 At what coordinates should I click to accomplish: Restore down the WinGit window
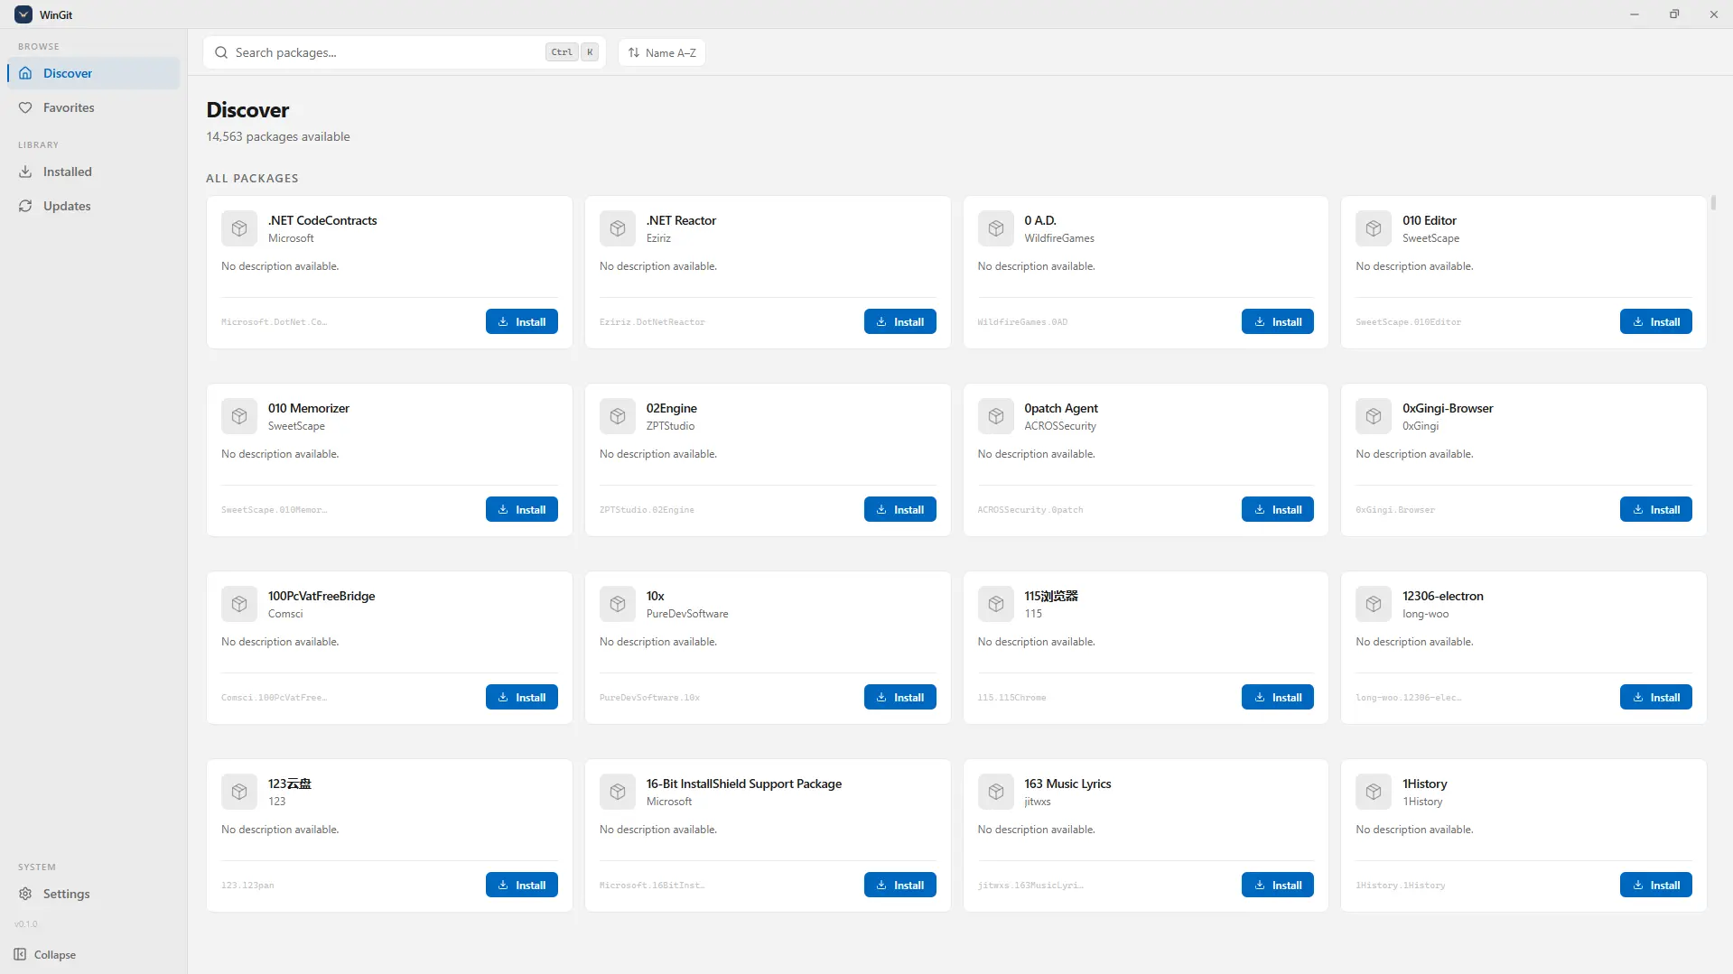pyautogui.click(x=1674, y=14)
